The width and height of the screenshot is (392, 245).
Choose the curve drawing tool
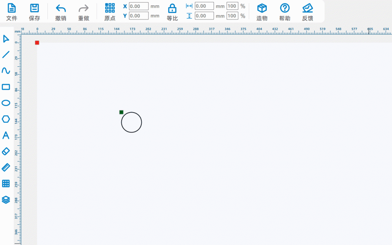click(x=6, y=71)
